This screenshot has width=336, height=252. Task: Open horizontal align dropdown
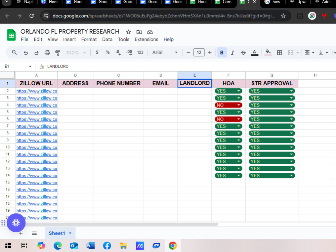point(309,52)
